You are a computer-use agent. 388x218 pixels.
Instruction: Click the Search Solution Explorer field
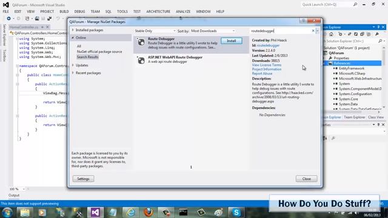click(x=352, y=41)
